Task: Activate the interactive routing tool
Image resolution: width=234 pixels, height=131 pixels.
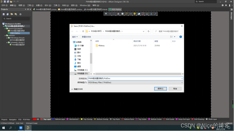Action: point(126,14)
